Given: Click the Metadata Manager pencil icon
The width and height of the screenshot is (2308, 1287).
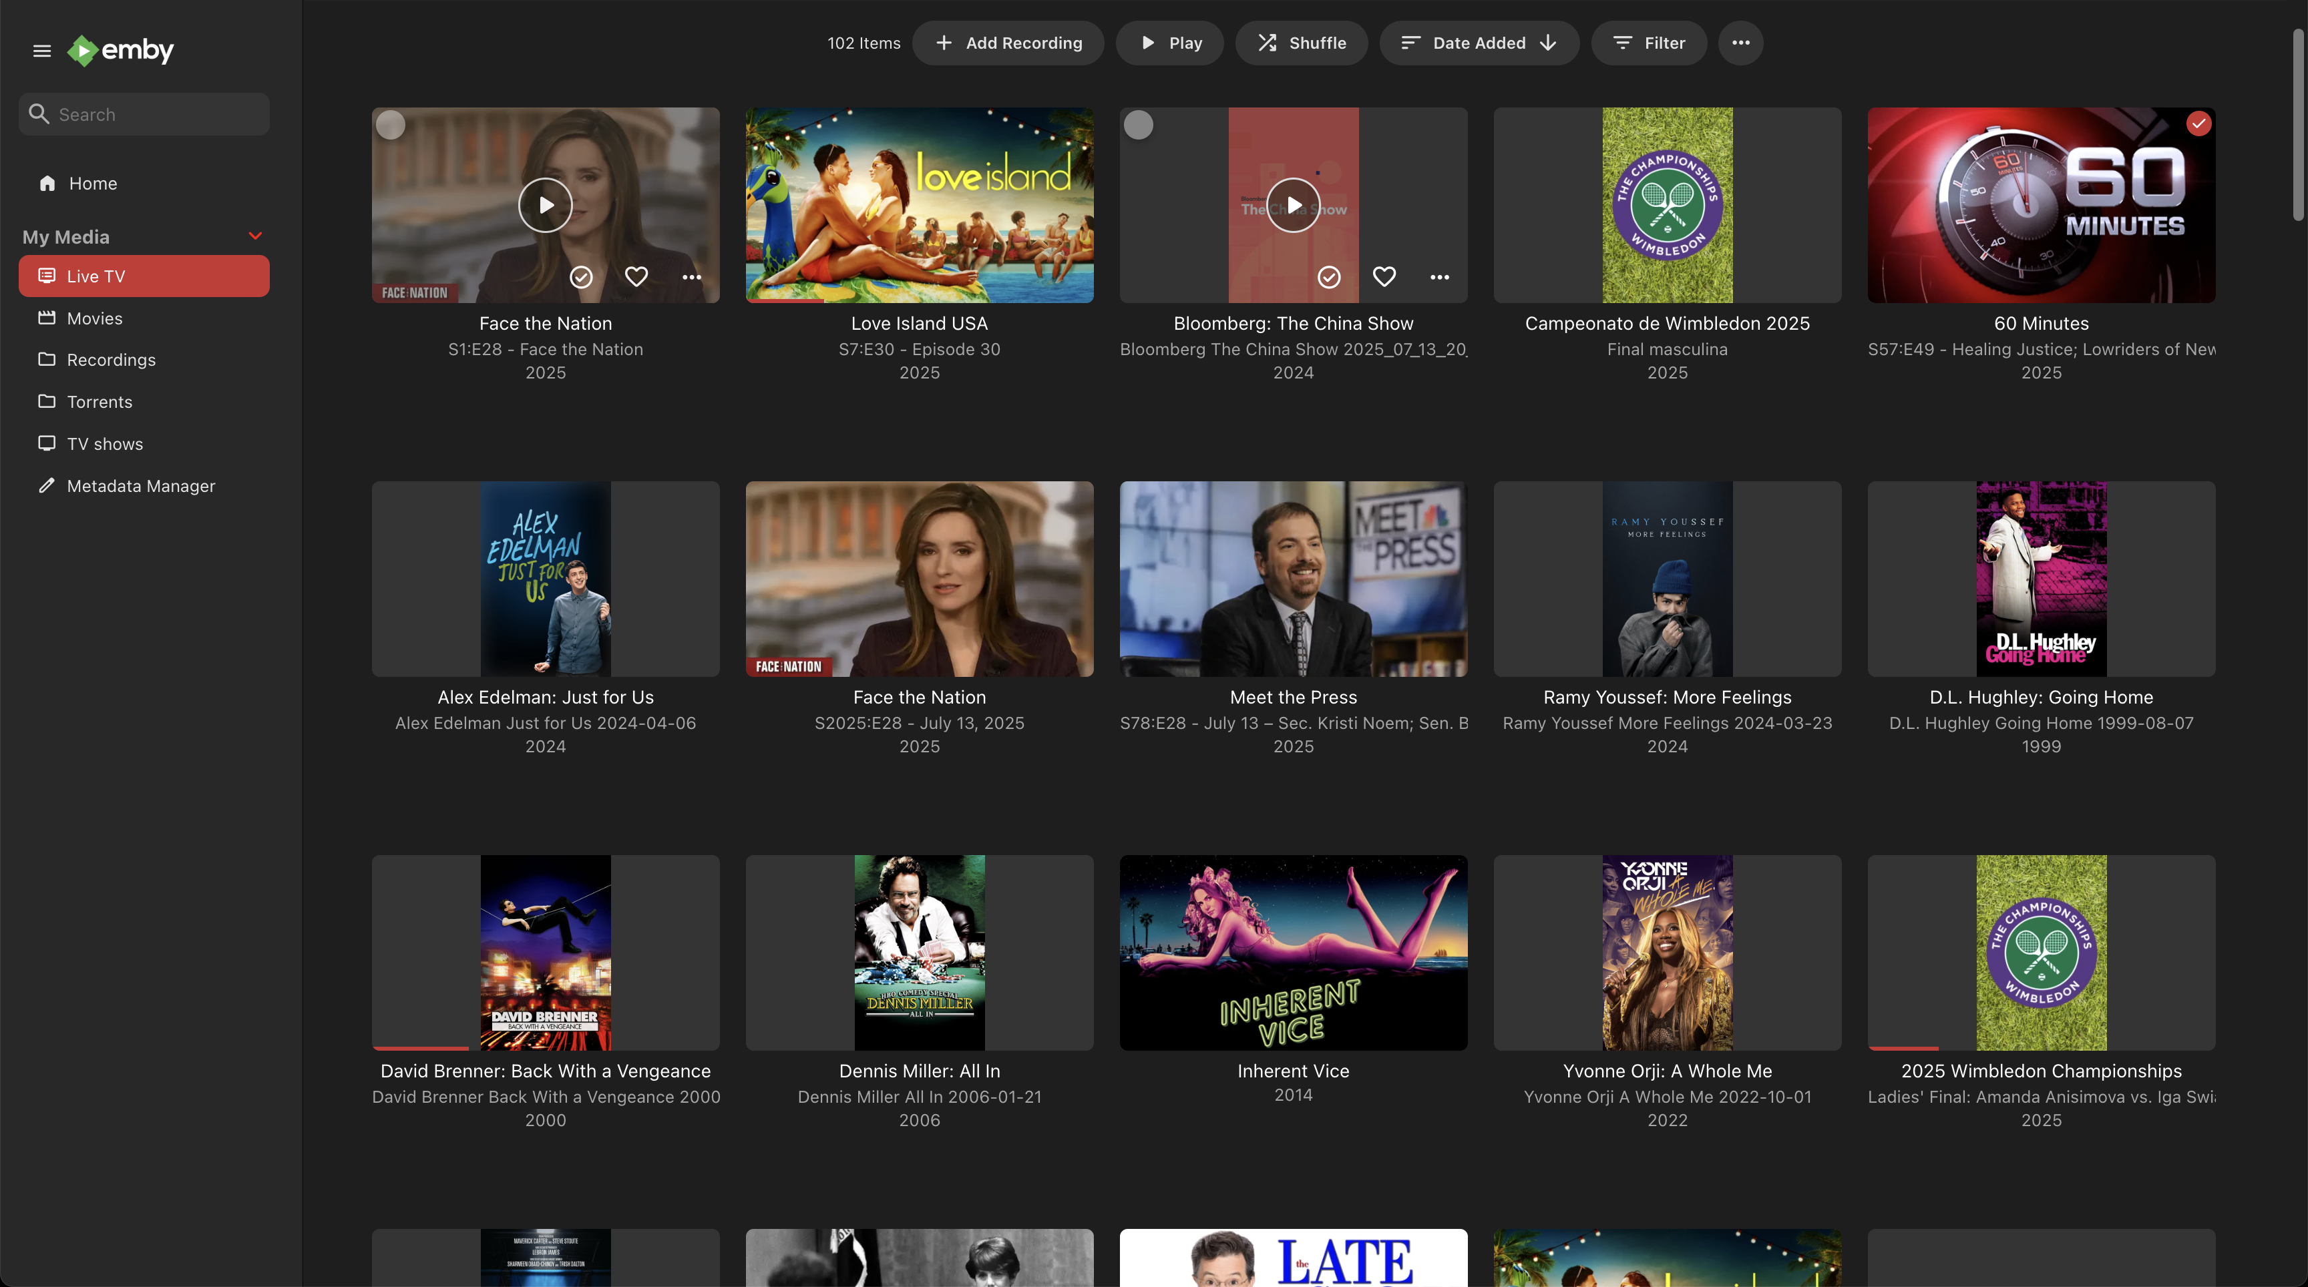Looking at the screenshot, I should coord(47,485).
